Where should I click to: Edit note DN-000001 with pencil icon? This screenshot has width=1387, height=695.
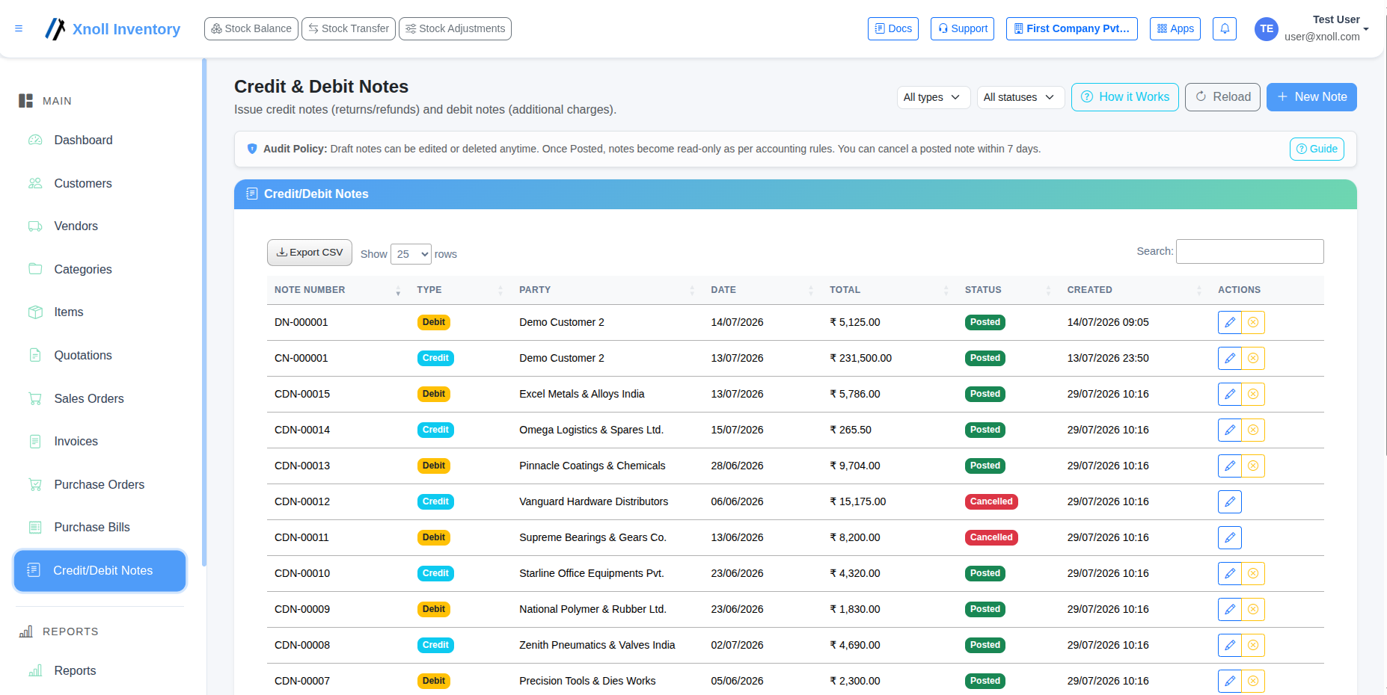coord(1230,322)
